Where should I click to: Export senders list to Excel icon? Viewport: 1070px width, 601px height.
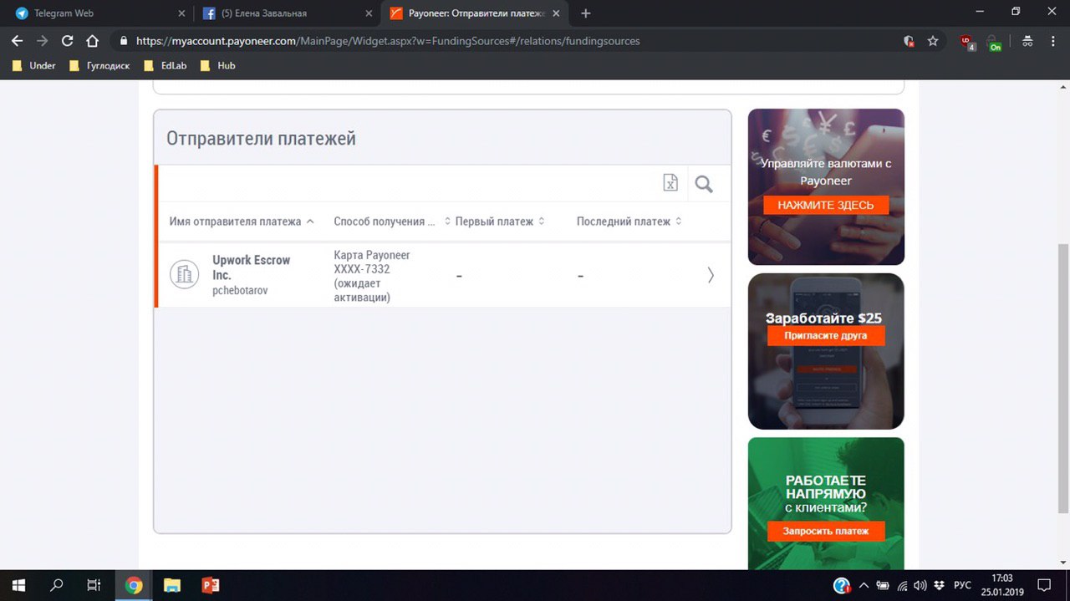pyautogui.click(x=670, y=183)
